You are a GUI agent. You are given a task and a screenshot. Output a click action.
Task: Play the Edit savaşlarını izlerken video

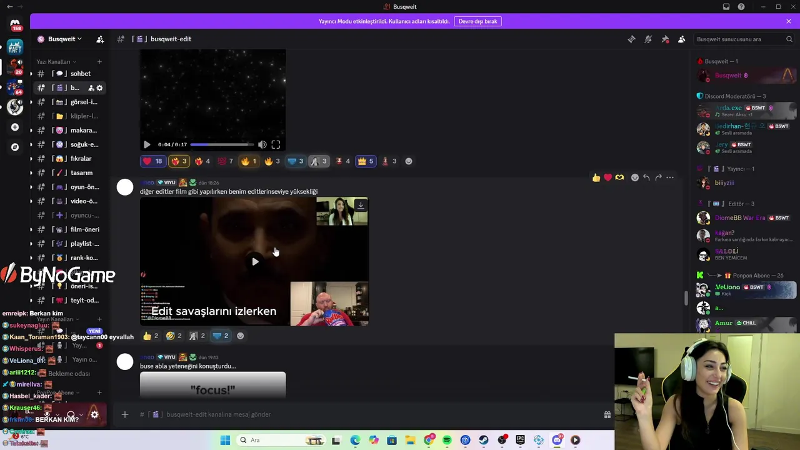click(x=255, y=262)
